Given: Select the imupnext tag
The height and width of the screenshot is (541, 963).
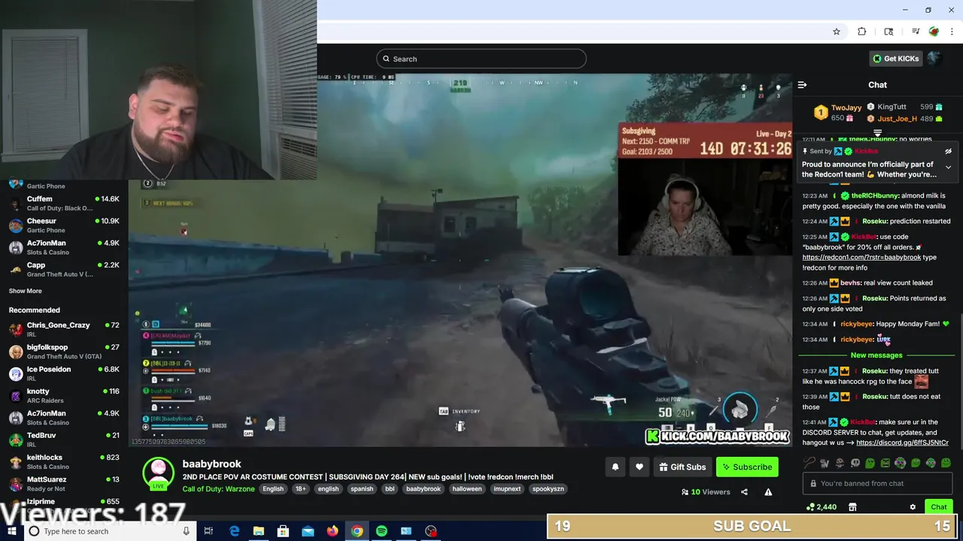Looking at the screenshot, I should [507, 489].
